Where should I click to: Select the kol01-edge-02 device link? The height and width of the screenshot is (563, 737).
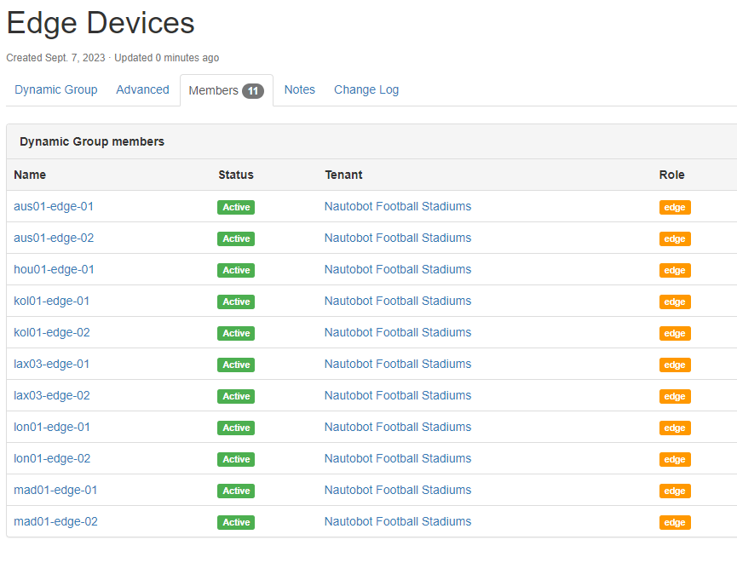pos(52,332)
